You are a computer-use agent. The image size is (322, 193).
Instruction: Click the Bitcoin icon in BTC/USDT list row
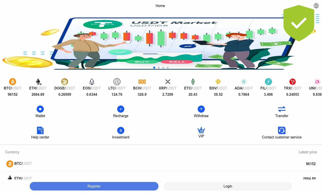(10, 164)
